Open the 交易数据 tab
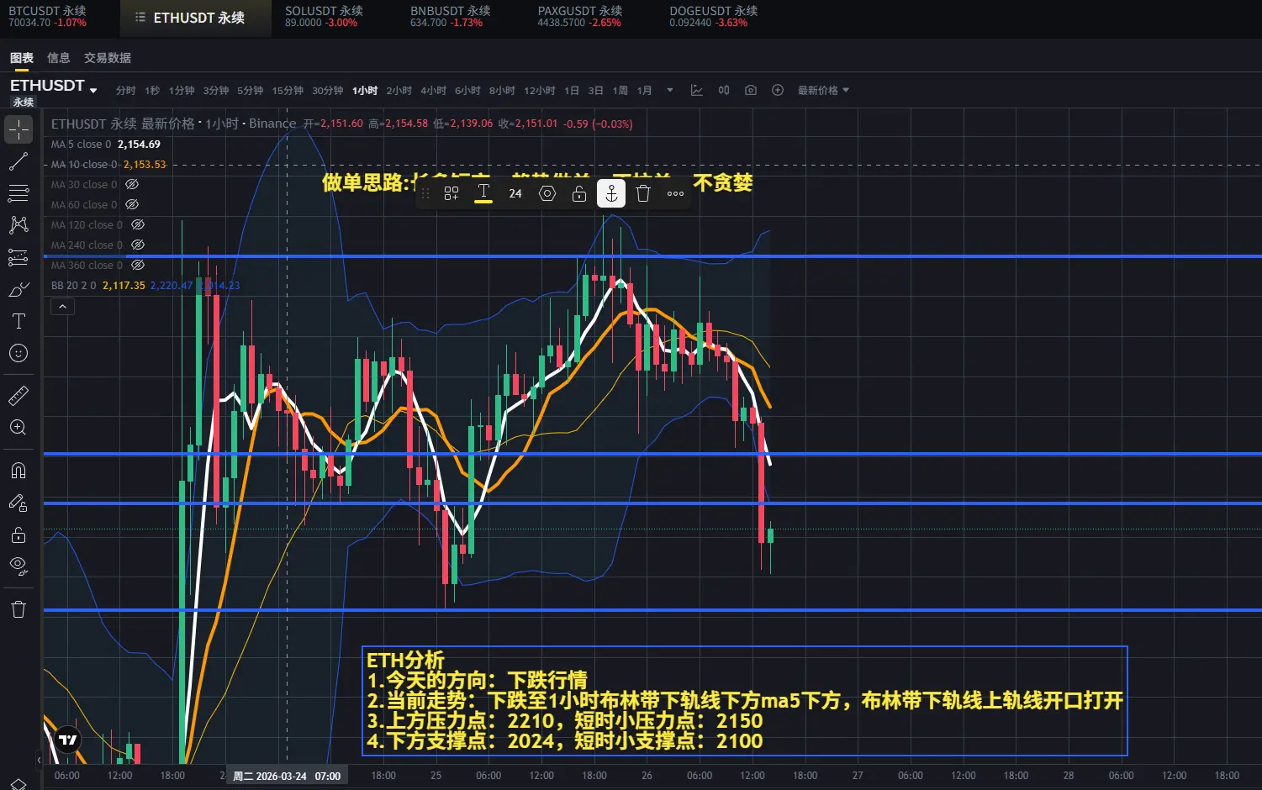 [108, 58]
